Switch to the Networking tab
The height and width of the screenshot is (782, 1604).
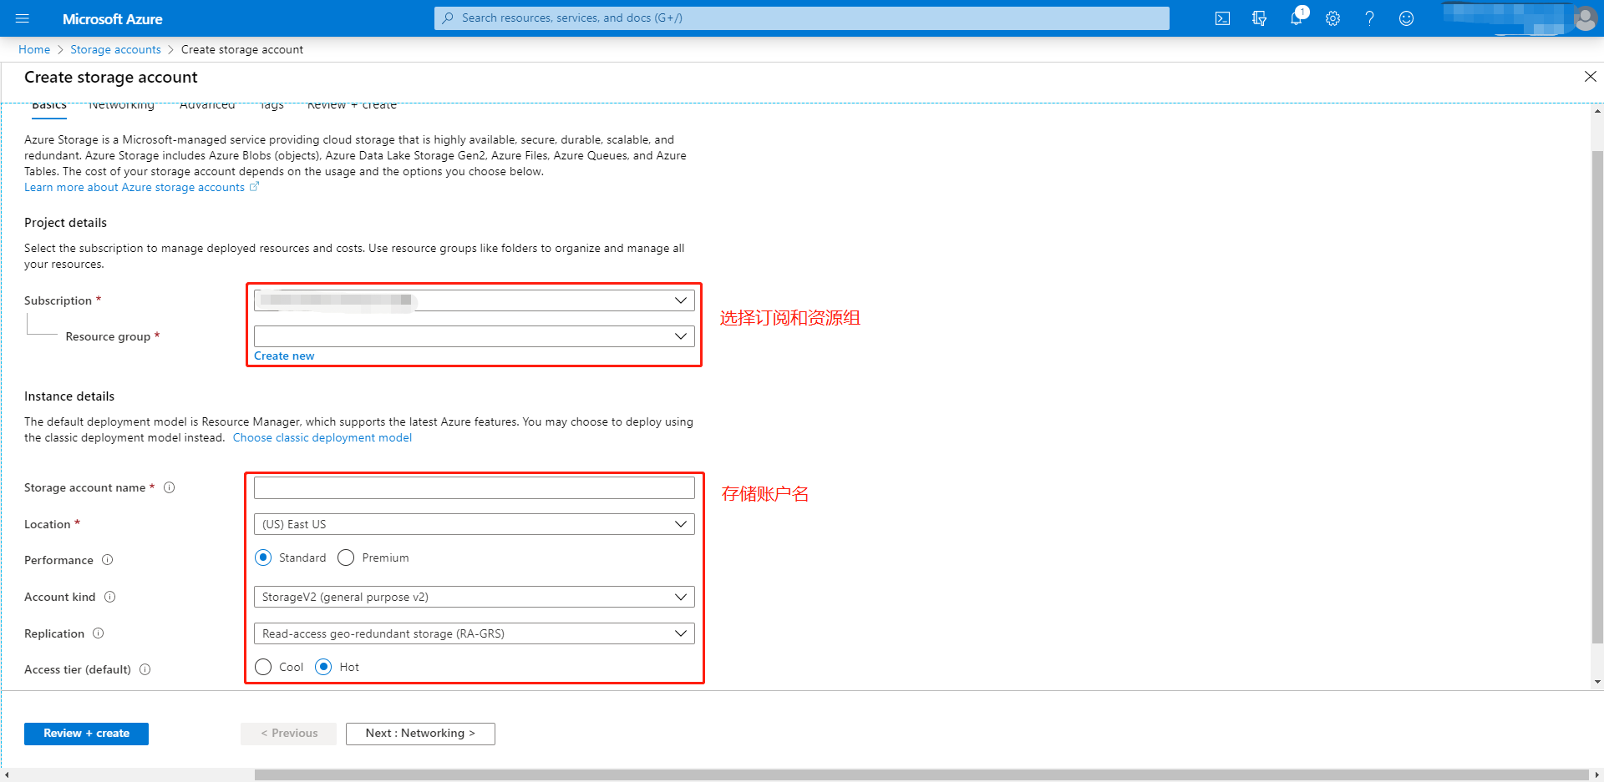coord(121,106)
